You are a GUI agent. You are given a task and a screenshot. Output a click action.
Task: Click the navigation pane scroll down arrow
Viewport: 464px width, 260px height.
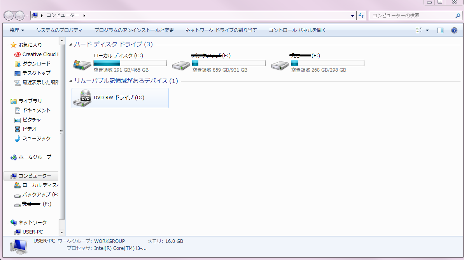[x=61, y=233]
